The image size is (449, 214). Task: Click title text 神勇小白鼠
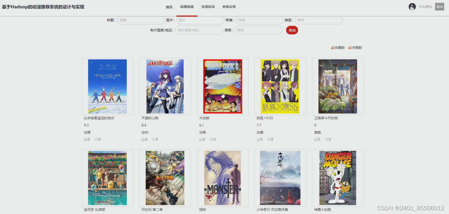323,210
